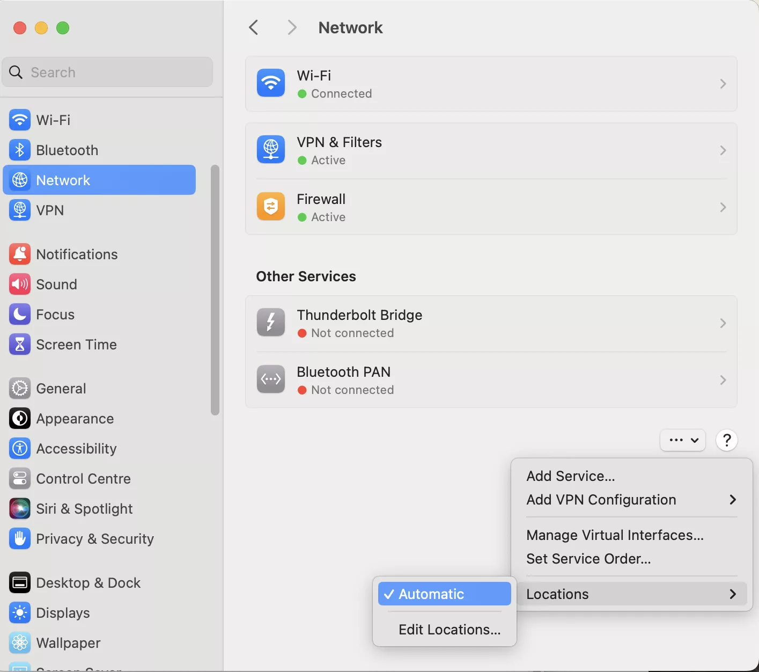The image size is (759, 672).
Task: Select the Automatic location
Action: point(444,594)
